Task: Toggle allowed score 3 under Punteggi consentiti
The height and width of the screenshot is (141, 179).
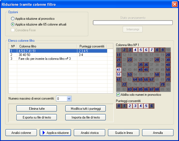Action: point(135,106)
